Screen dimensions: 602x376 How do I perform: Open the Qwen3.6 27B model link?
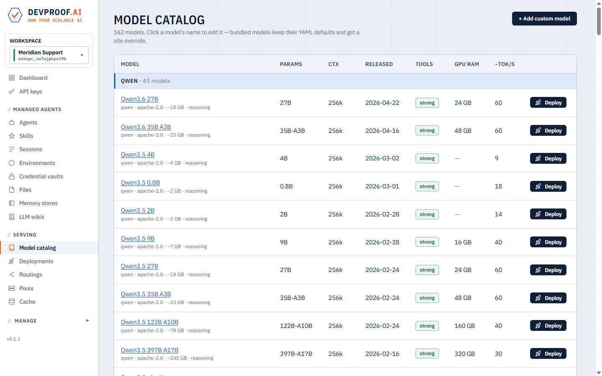[x=139, y=99]
